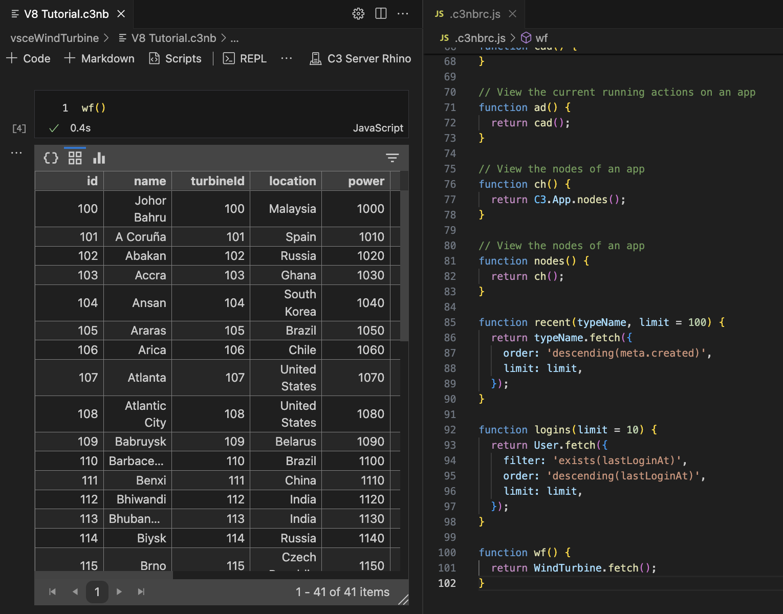Add a new Markdown cell

99,58
